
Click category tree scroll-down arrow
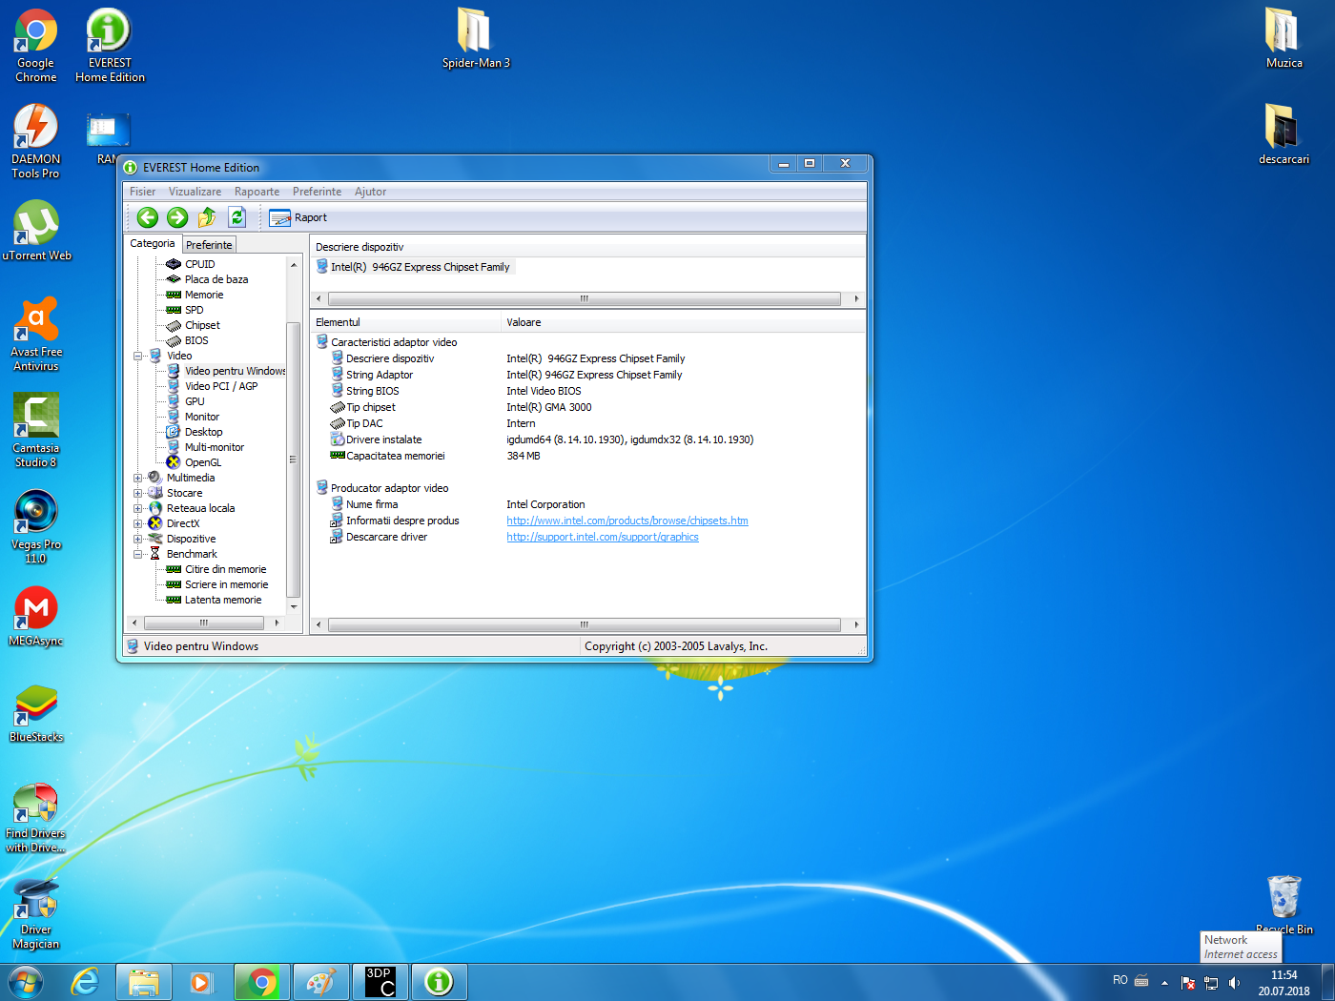click(x=294, y=606)
